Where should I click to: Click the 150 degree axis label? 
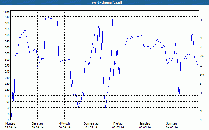[x=7, y=90]
